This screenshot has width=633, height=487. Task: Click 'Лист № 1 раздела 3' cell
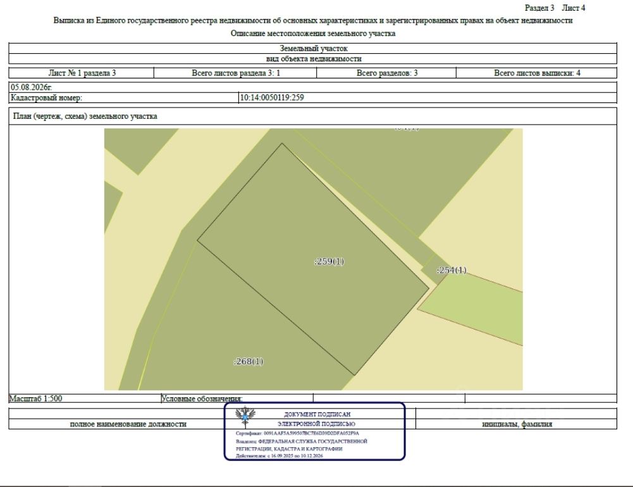coord(82,73)
